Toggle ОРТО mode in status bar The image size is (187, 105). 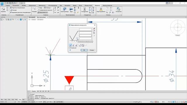[44, 102]
